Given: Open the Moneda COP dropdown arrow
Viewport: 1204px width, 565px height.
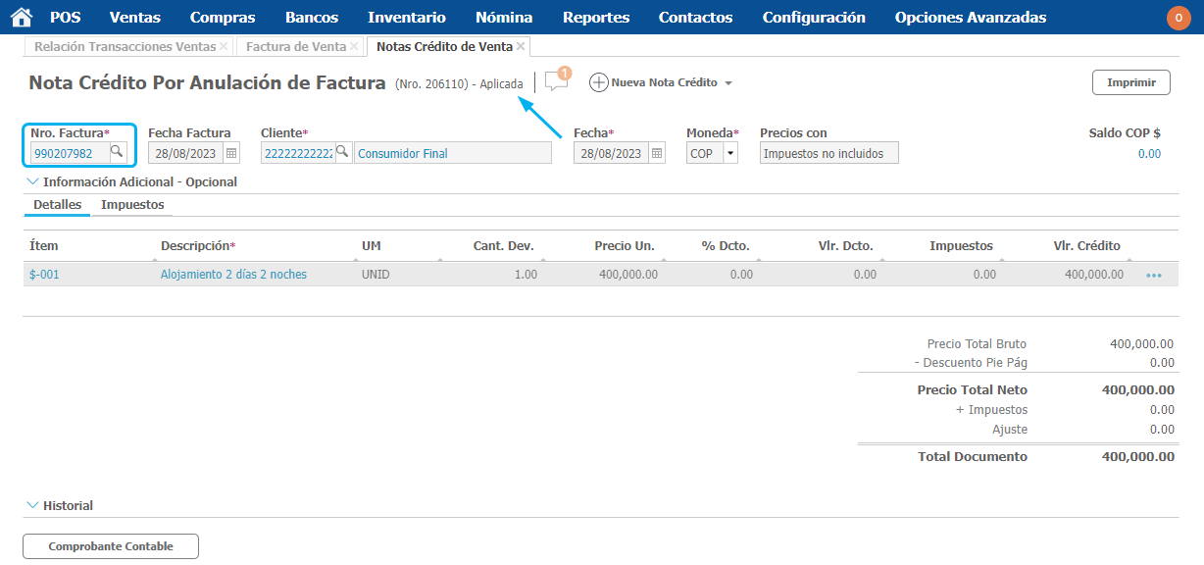Looking at the screenshot, I should 729,153.
